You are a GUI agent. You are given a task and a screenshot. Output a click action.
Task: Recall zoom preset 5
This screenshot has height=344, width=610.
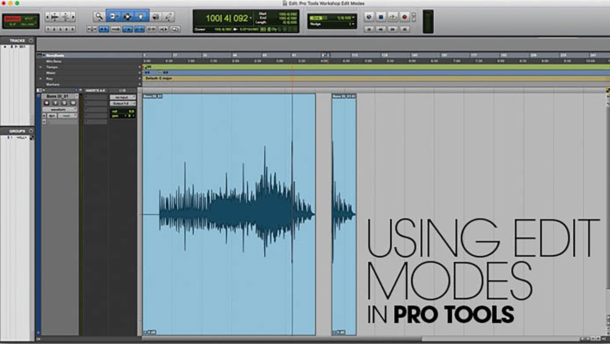point(72,29)
